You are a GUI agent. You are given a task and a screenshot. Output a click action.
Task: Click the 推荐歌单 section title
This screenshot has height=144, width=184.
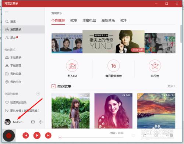pyautogui.click(x=64, y=86)
